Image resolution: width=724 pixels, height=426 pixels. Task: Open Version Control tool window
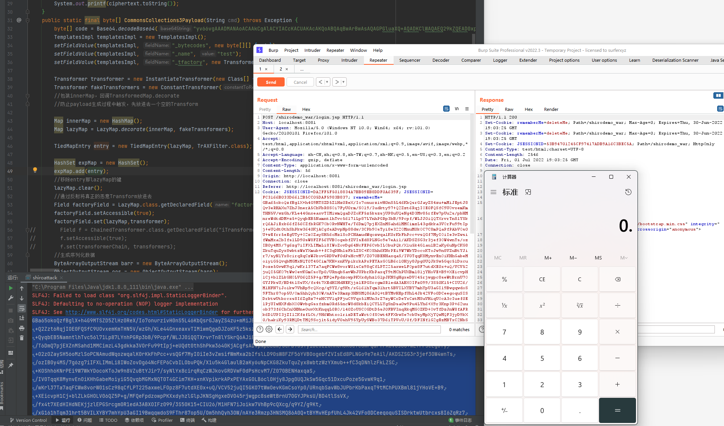(28, 420)
